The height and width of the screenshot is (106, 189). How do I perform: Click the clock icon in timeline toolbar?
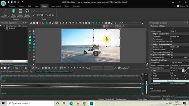[61, 68]
